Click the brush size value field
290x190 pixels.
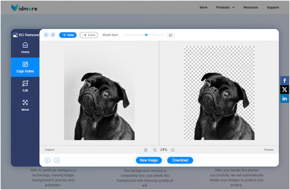[170, 35]
